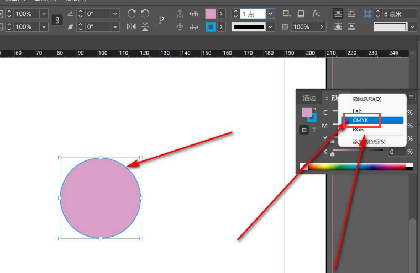Click the K value input field

(x=397, y=152)
